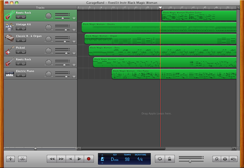Add a new track with the plus button

click(x=10, y=159)
